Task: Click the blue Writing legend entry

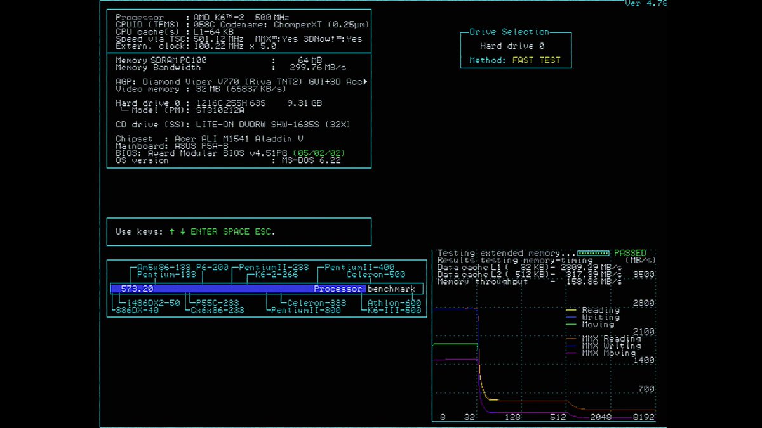Action: (592, 317)
